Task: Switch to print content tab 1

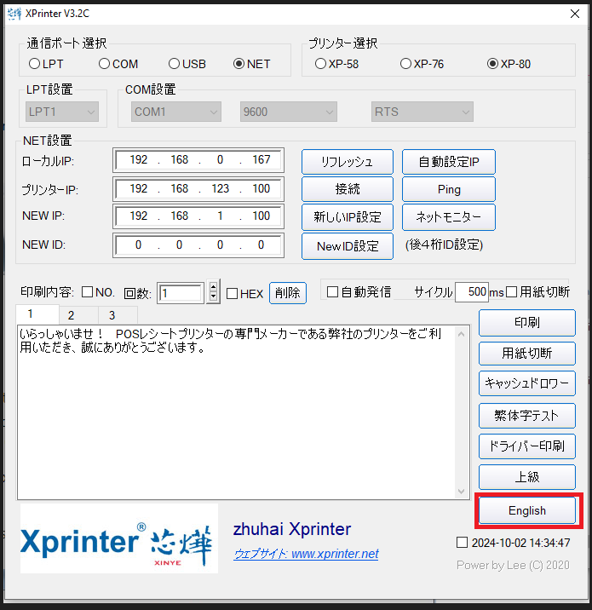Action: [37, 314]
